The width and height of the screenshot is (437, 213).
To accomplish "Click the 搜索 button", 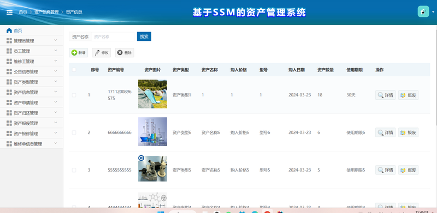I will (144, 36).
